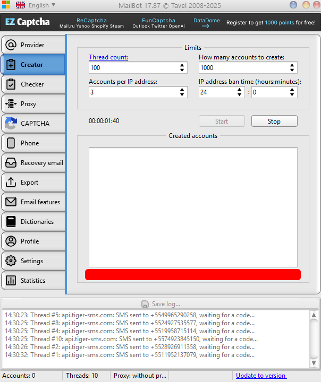
Task: Open the Profile tab
Action: 33,241
